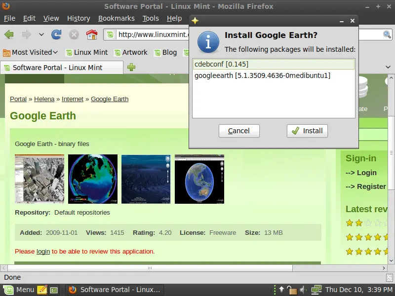
Task: Minimize the Install Google Earth dialog
Action: click(x=342, y=21)
